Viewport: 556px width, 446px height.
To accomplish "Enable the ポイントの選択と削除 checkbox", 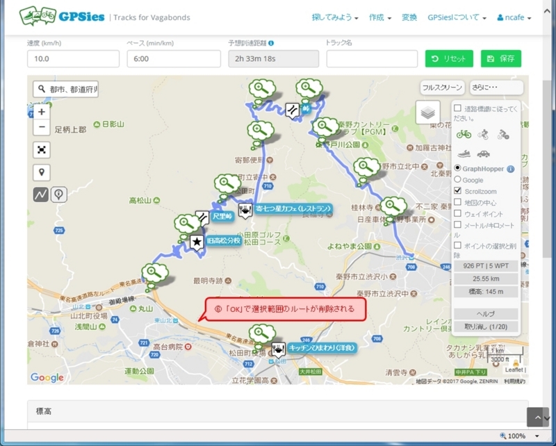I will point(458,245).
